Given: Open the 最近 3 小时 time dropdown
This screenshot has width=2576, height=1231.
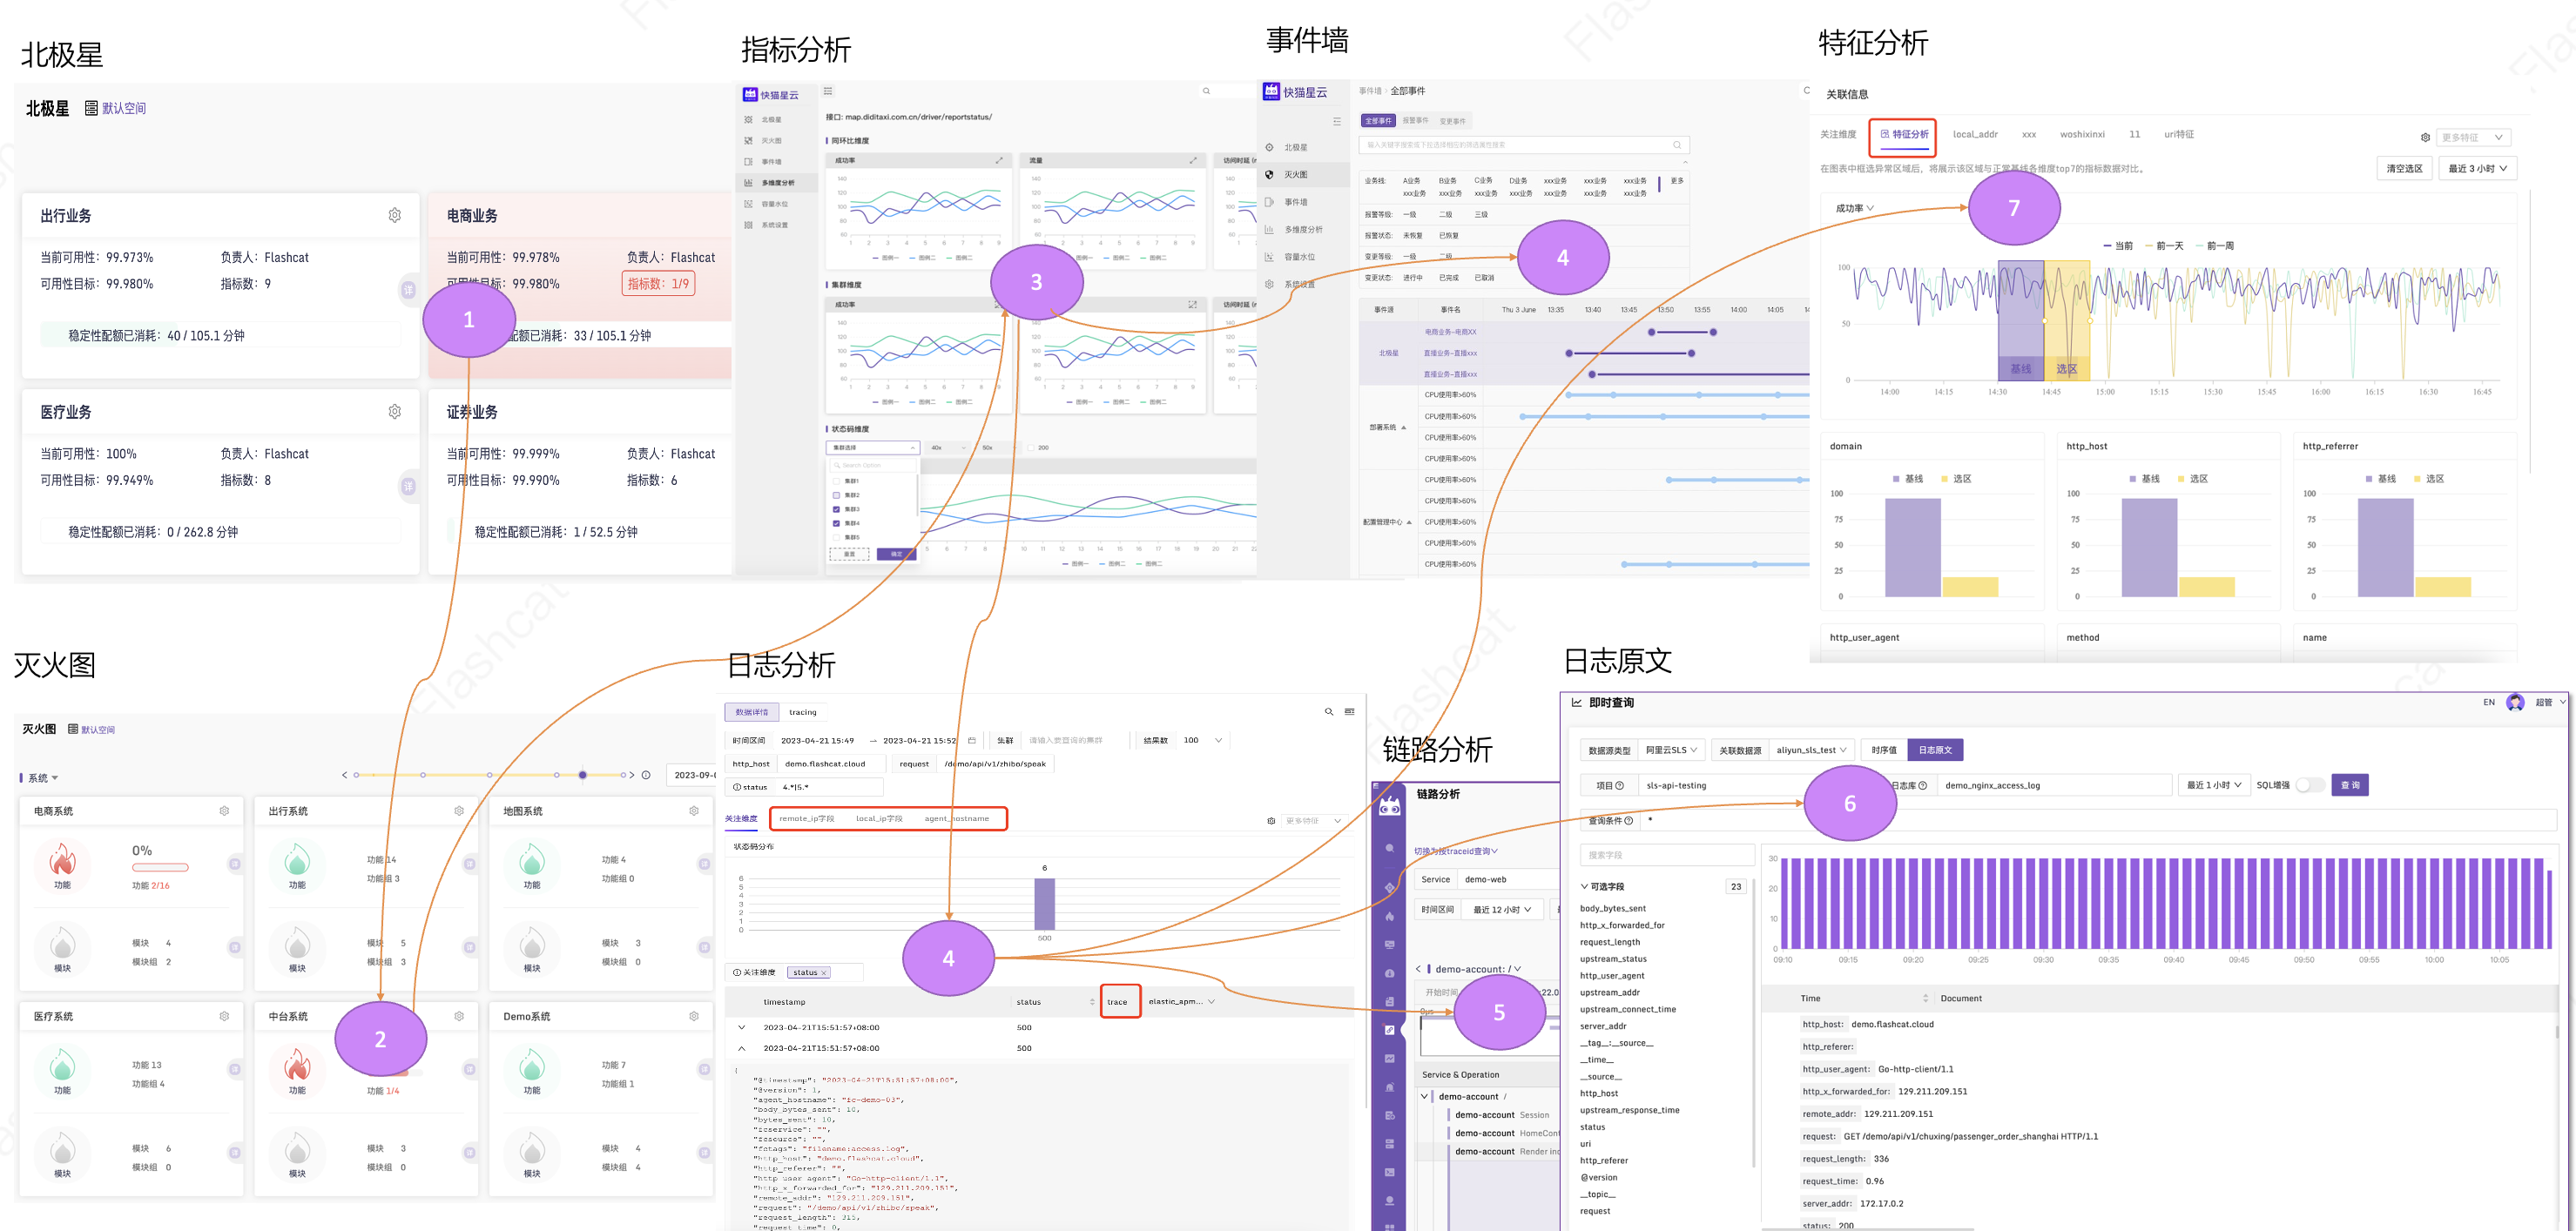Looking at the screenshot, I should (2476, 168).
